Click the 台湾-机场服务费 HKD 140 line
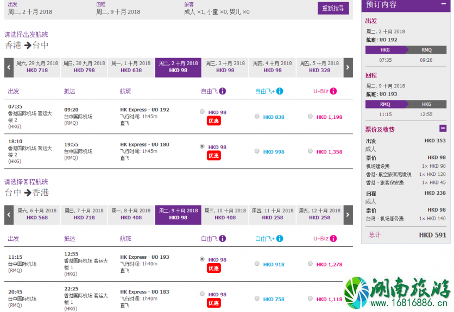Viewport: 454px width, 312px height. tap(406, 219)
